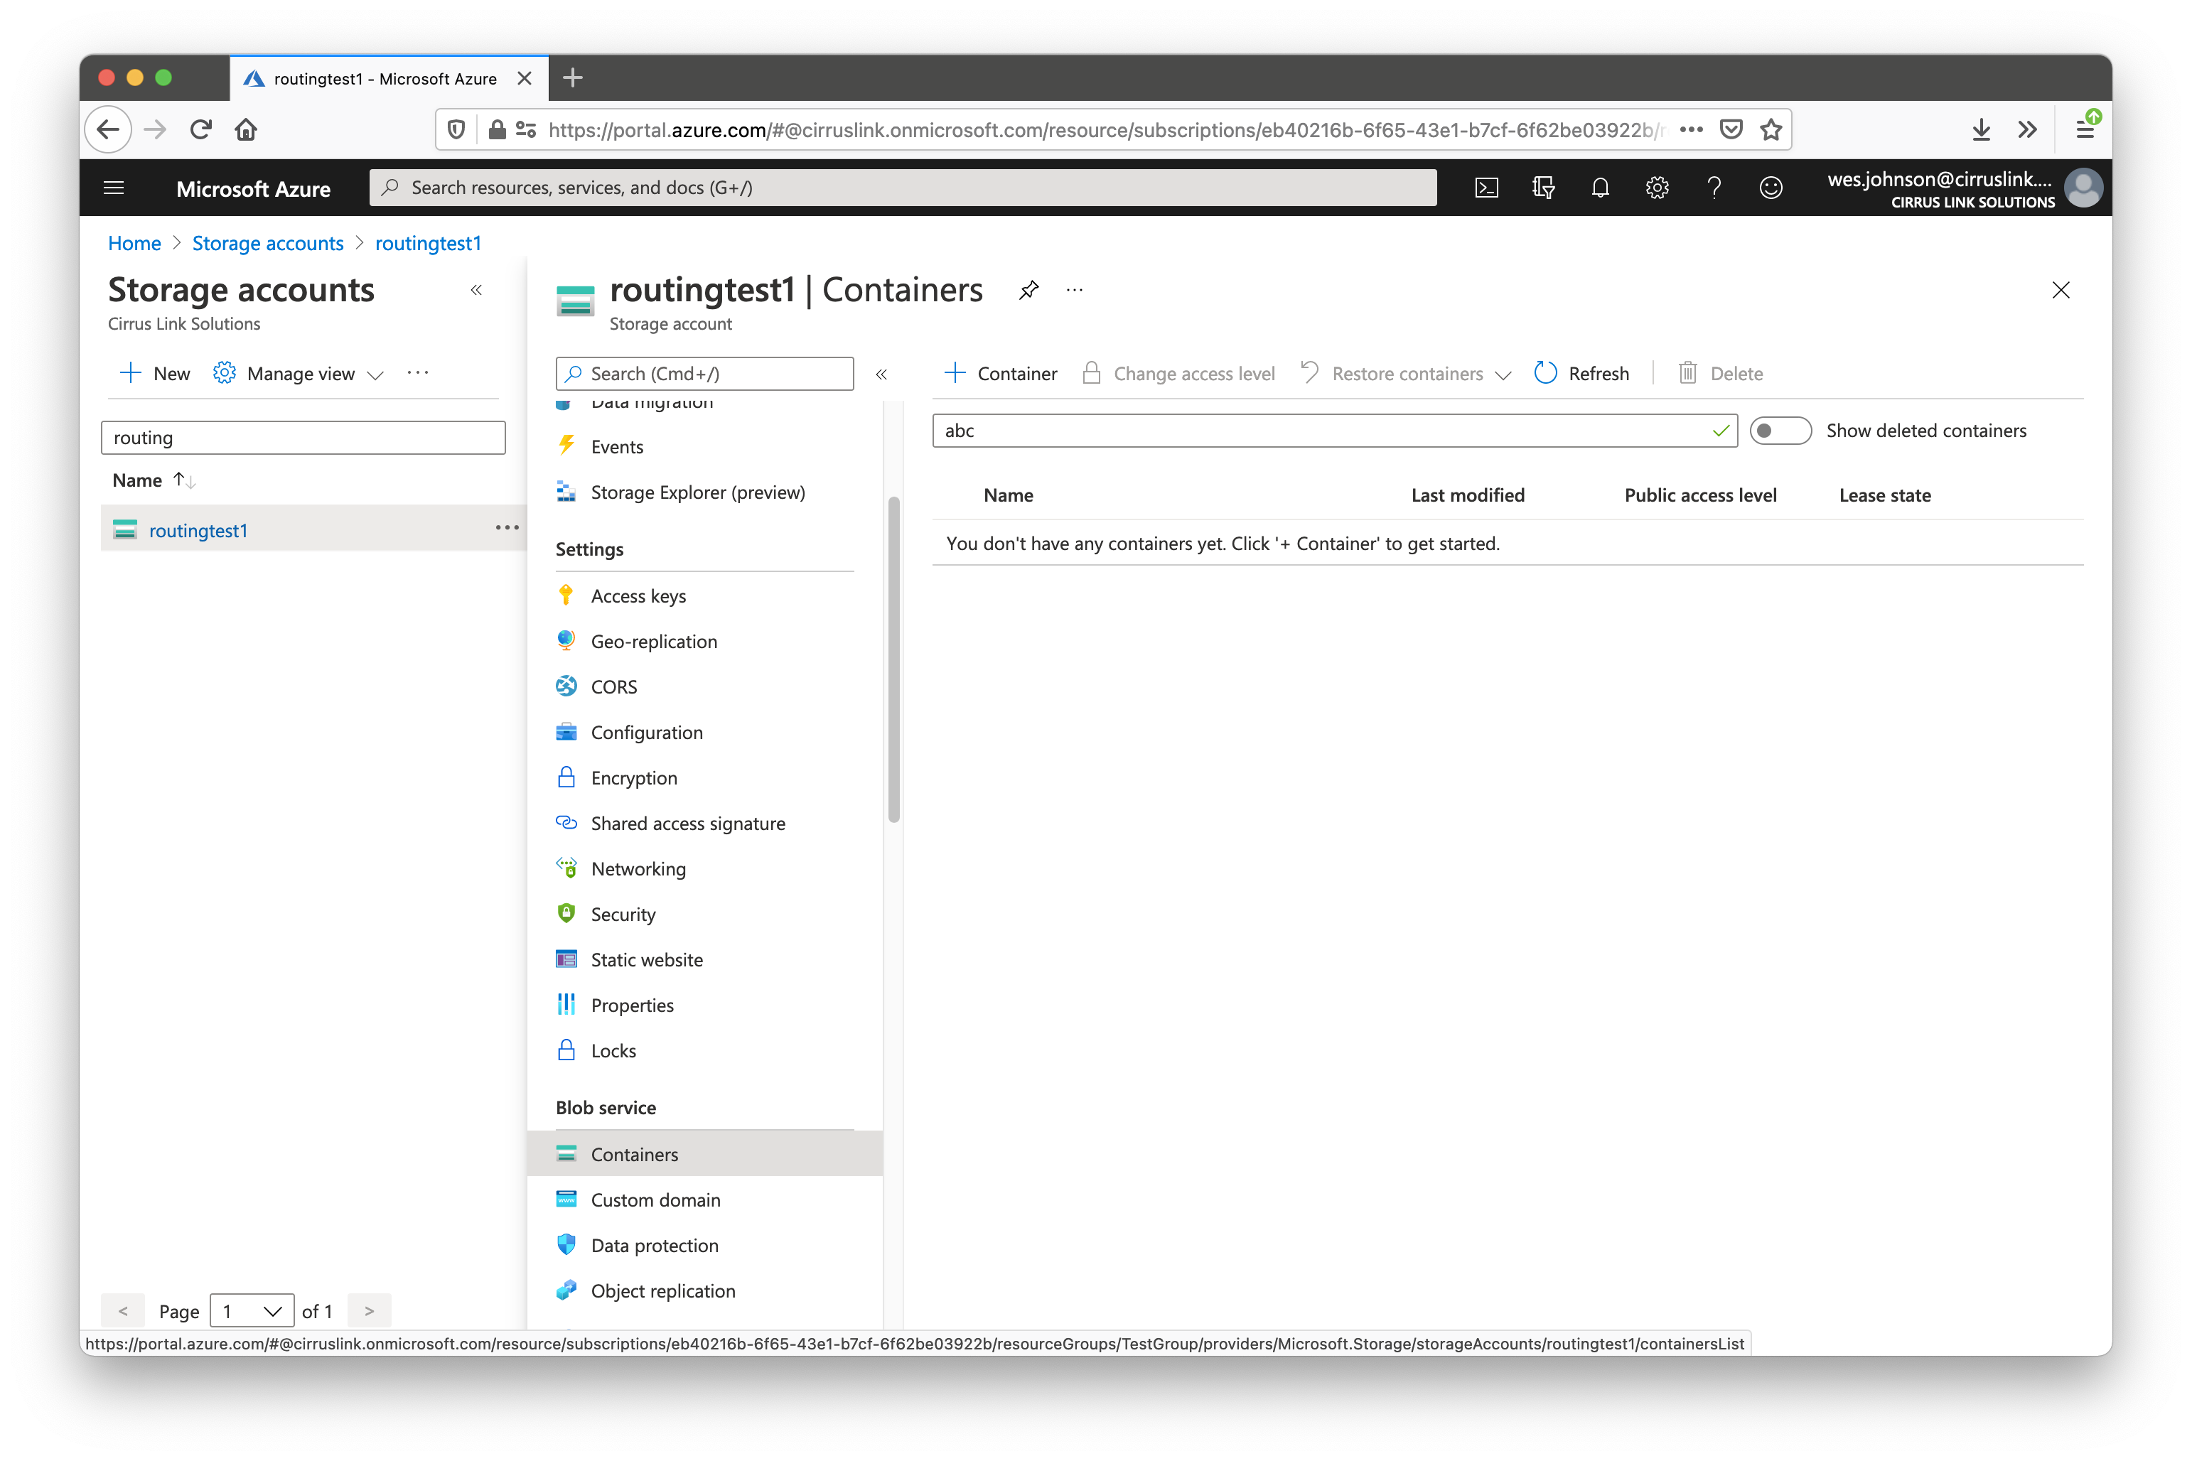Open Azure Cloud Shell icon
This screenshot has height=1461, width=2192.
point(1486,188)
